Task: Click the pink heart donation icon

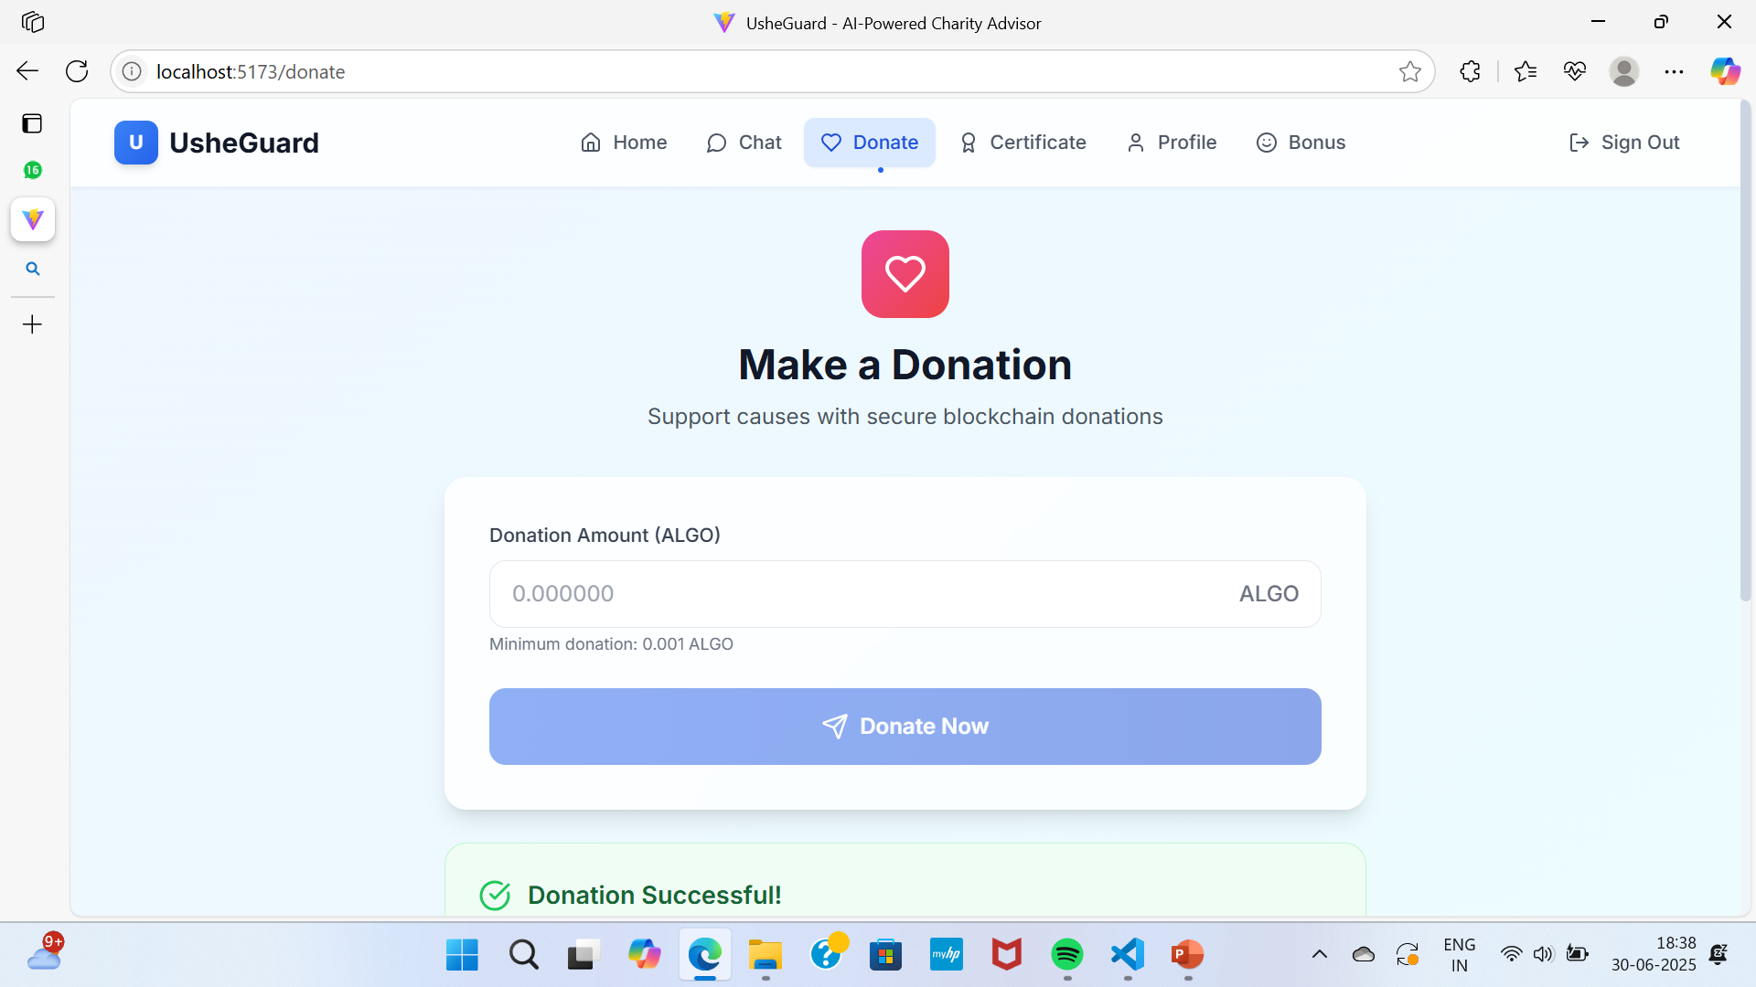Action: coord(905,273)
